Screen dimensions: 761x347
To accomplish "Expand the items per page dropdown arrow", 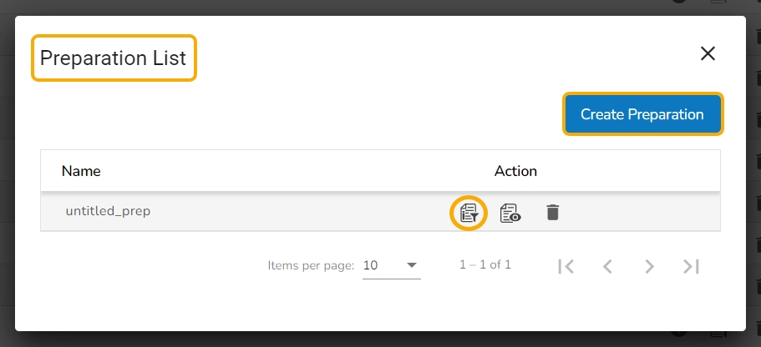I will (412, 265).
